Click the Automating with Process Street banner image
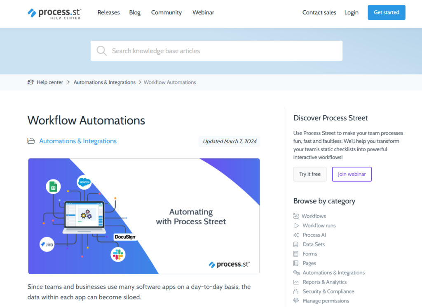 tap(144, 216)
